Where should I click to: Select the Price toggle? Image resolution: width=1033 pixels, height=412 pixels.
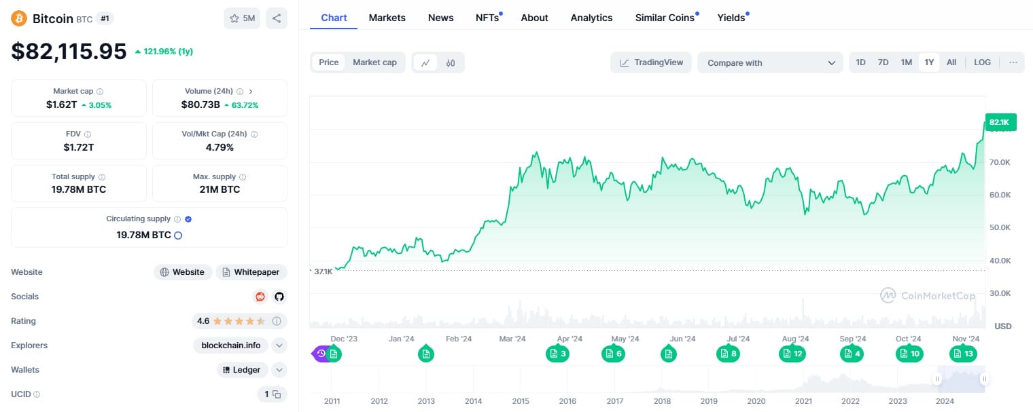tap(328, 62)
